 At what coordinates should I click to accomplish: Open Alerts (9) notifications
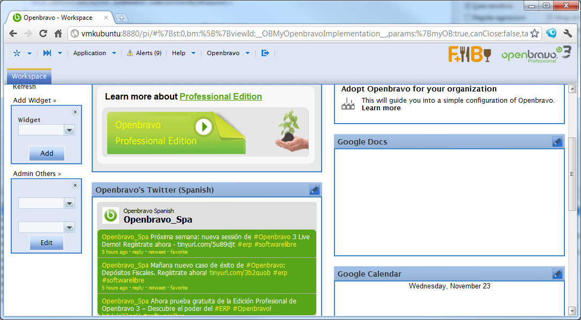click(x=144, y=53)
